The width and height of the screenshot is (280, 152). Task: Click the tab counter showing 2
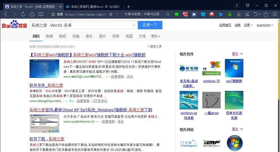pyautogui.click(x=237, y=5)
